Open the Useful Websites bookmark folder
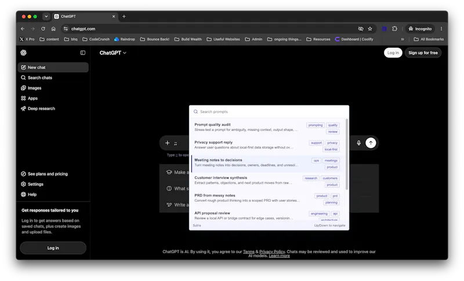Image resolution: width=464 pixels, height=281 pixels. click(x=223, y=39)
